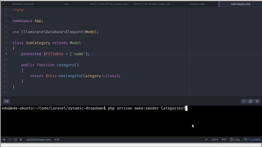The image size is (262, 147).
Task: Click the 9:34 cursor position indicator
Action: tap(57, 140)
